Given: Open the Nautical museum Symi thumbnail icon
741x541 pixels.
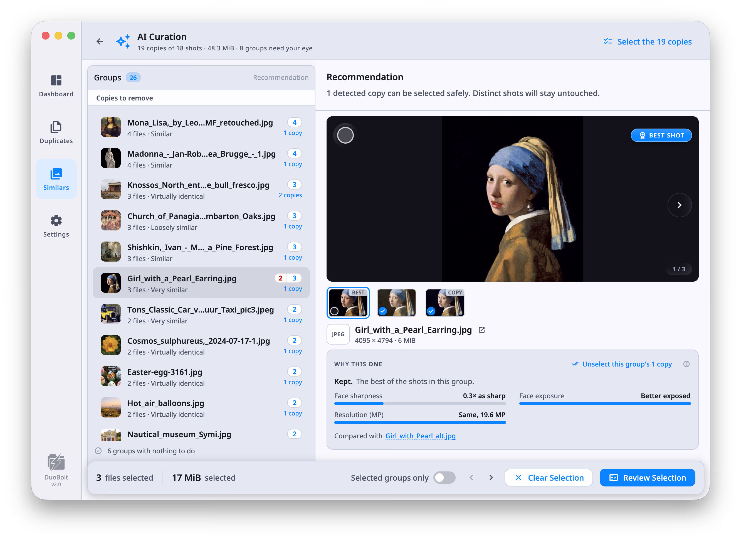Looking at the screenshot, I should (111, 435).
